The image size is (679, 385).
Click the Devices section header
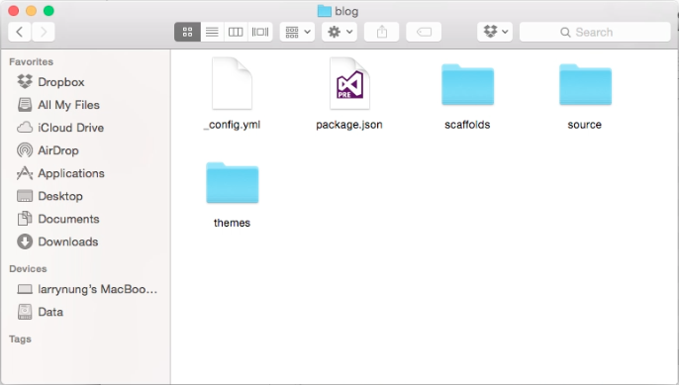pos(28,269)
